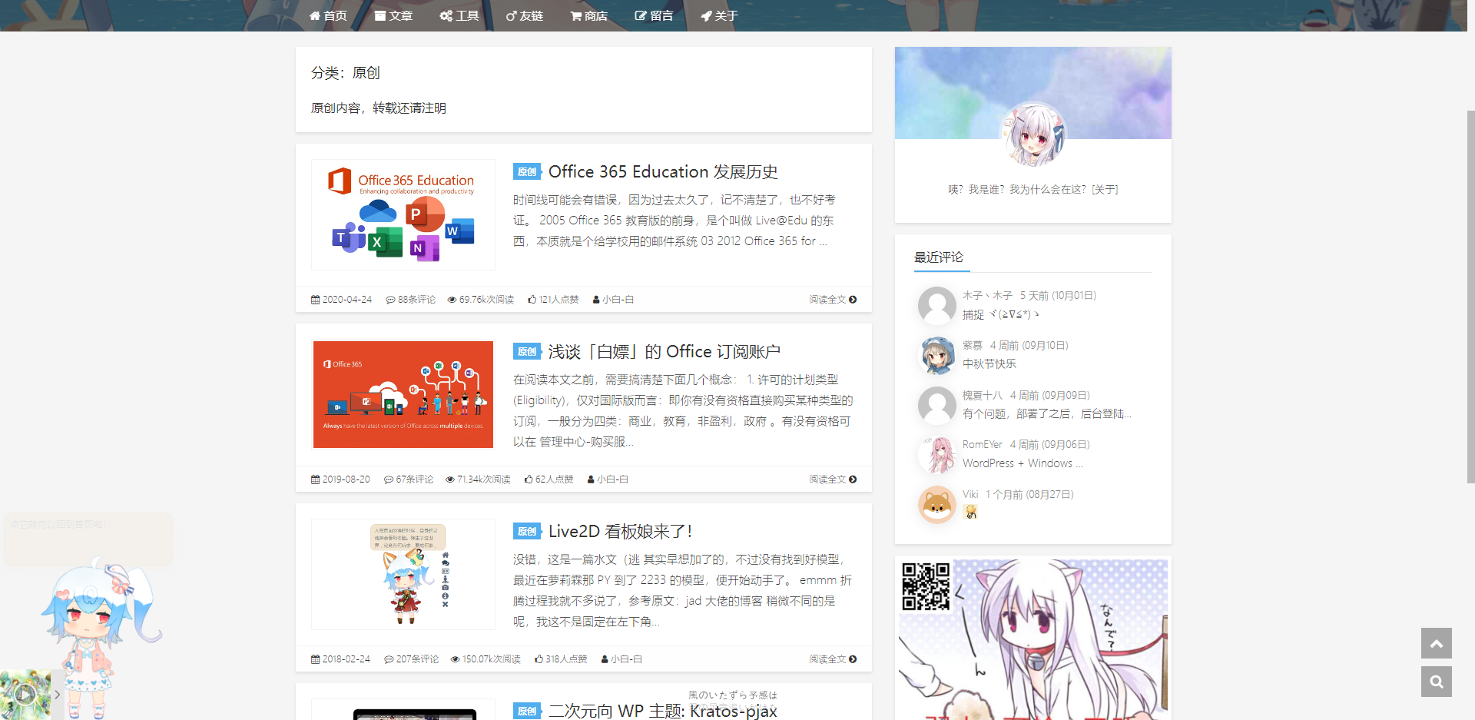Click the avatar of commenter 紫慕
This screenshot has height=720, width=1475.
click(937, 355)
